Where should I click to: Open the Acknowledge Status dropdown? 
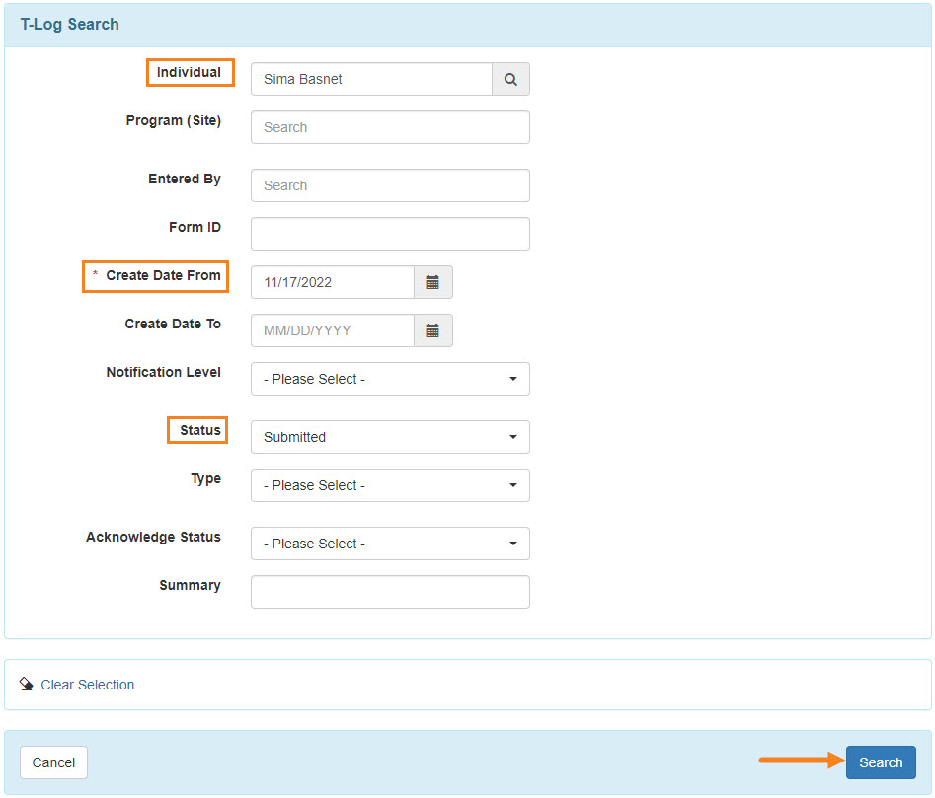[390, 544]
